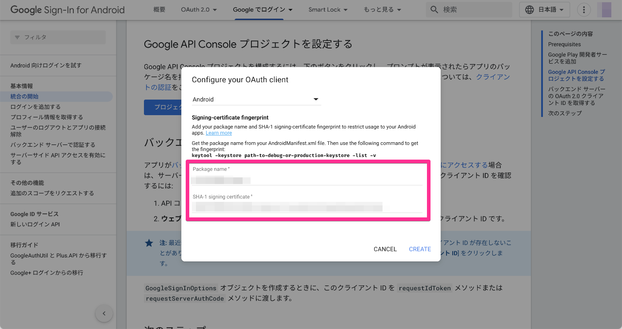Expand the Smart Lock menu

pos(328,9)
